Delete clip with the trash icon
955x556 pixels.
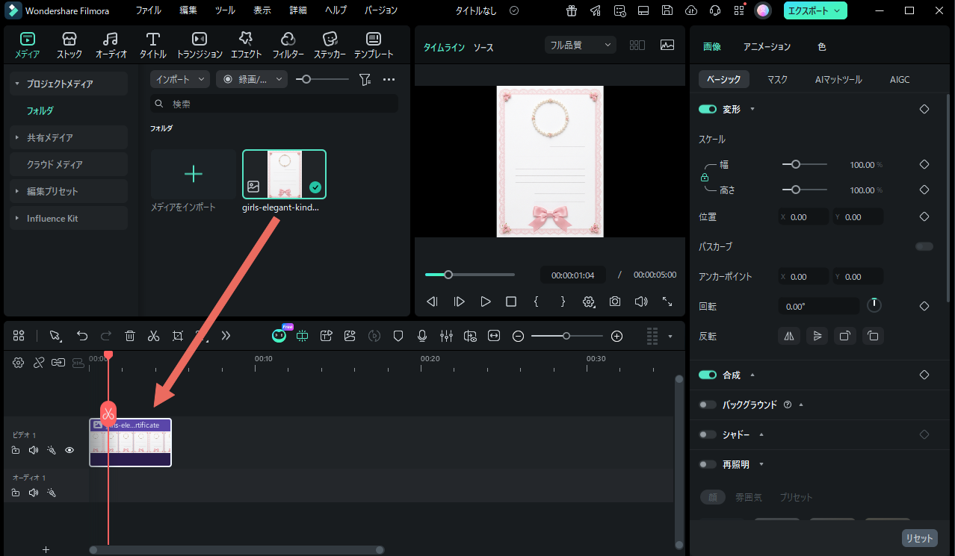(130, 336)
